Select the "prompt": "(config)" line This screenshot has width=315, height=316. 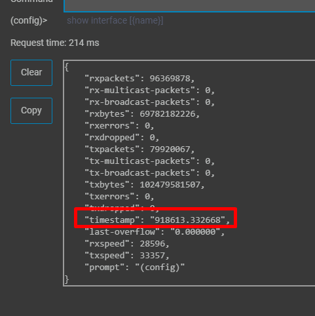[135, 267]
